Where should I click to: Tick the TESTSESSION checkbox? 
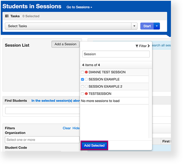coord(82,94)
